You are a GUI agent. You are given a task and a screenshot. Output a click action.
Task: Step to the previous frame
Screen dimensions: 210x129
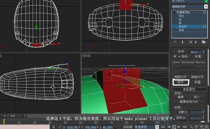169,127
